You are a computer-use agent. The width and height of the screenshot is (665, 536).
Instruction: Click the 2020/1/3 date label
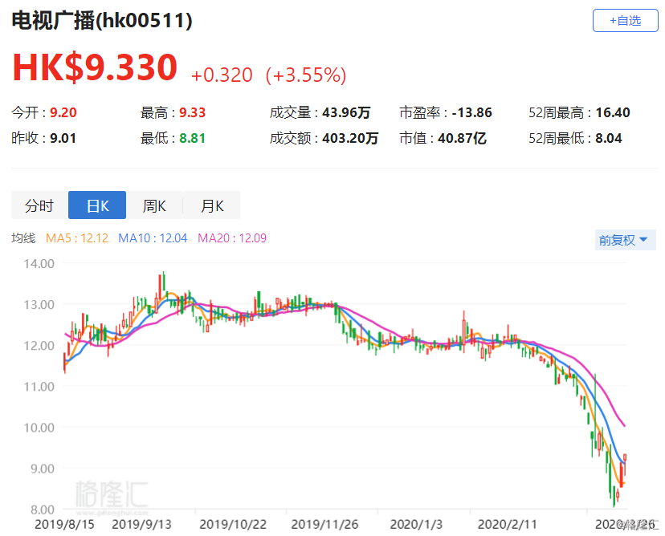pyautogui.click(x=416, y=525)
